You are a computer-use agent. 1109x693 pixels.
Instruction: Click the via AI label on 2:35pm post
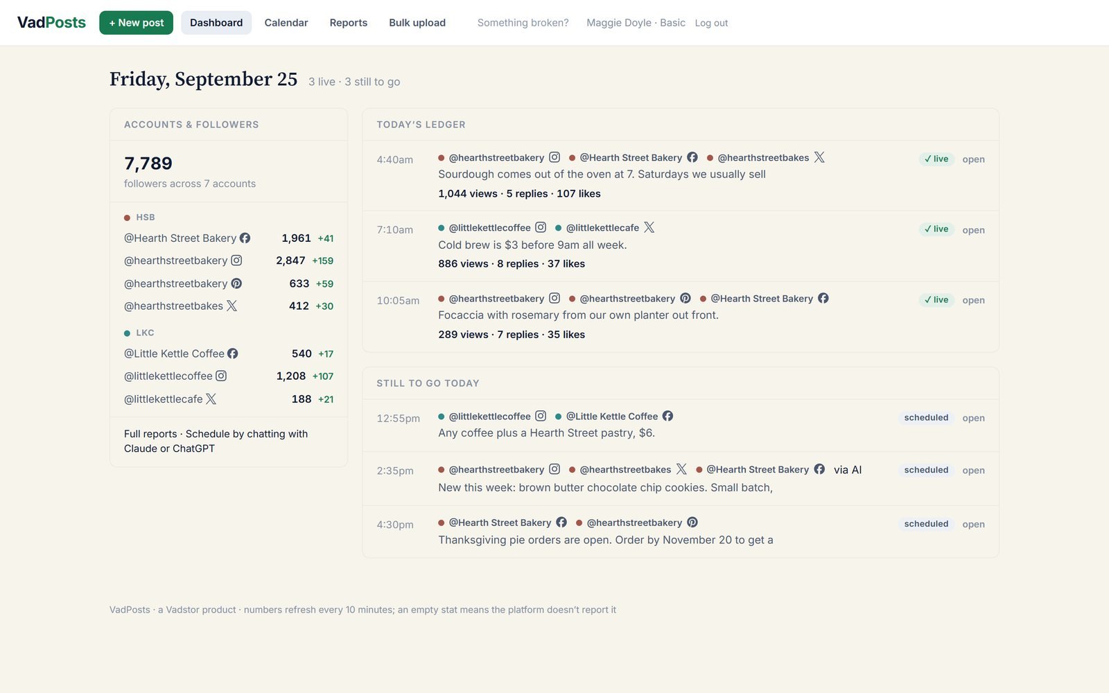[848, 470]
